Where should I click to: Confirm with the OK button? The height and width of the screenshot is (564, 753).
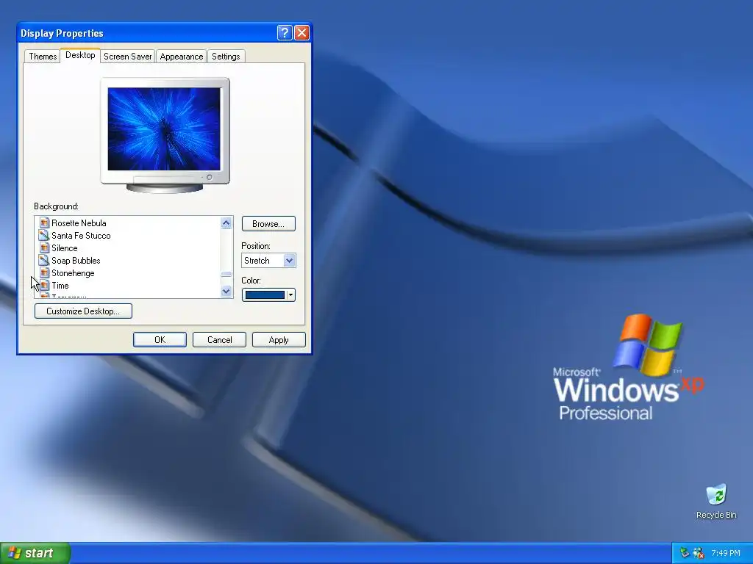tap(160, 339)
